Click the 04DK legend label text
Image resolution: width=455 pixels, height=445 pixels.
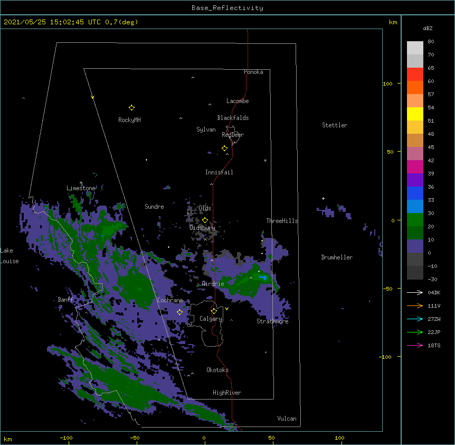pos(434,292)
